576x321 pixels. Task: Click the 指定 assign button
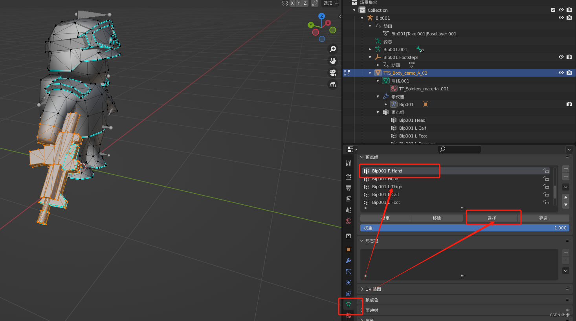pyautogui.click(x=385, y=218)
